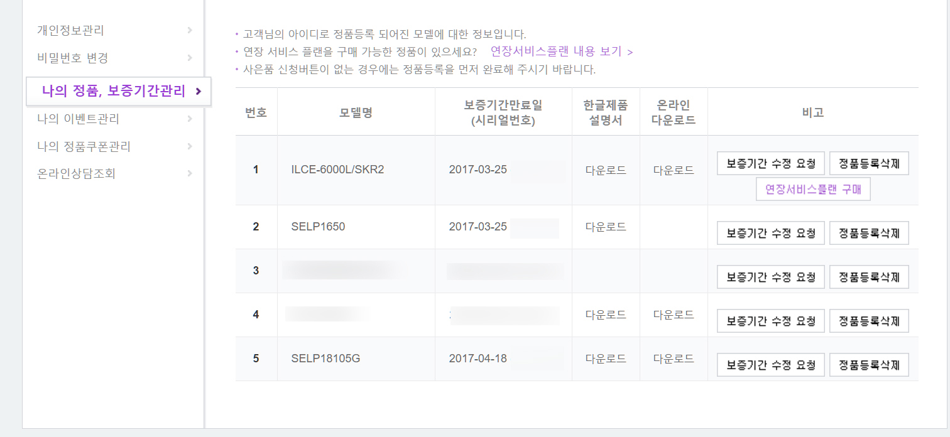Request warranty edit for ILCE-6000L/SKR2

(770, 164)
